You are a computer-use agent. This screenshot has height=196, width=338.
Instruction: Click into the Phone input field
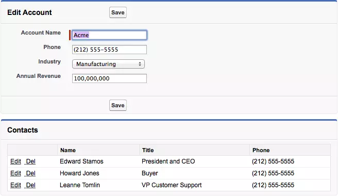pyautogui.click(x=110, y=50)
